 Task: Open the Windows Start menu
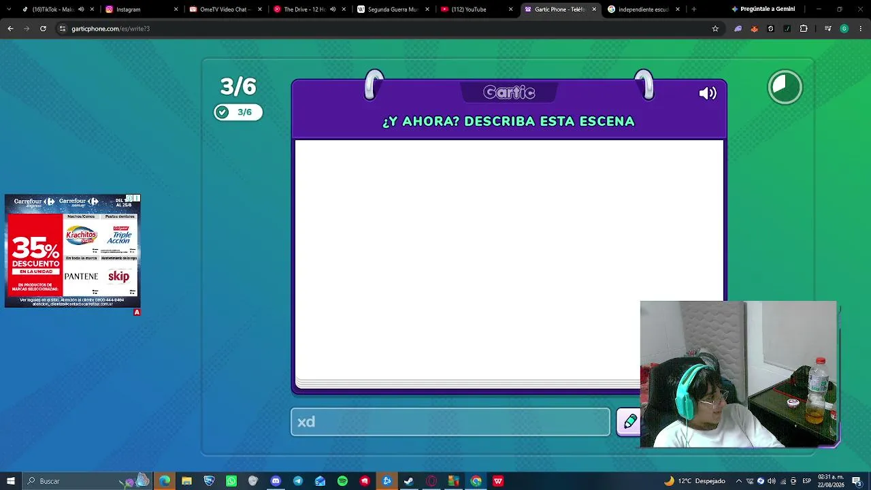[10, 481]
